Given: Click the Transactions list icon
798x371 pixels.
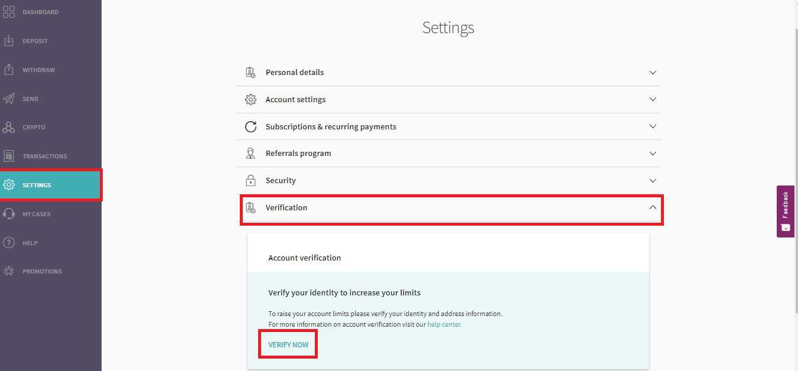Looking at the screenshot, I should pyautogui.click(x=9, y=156).
